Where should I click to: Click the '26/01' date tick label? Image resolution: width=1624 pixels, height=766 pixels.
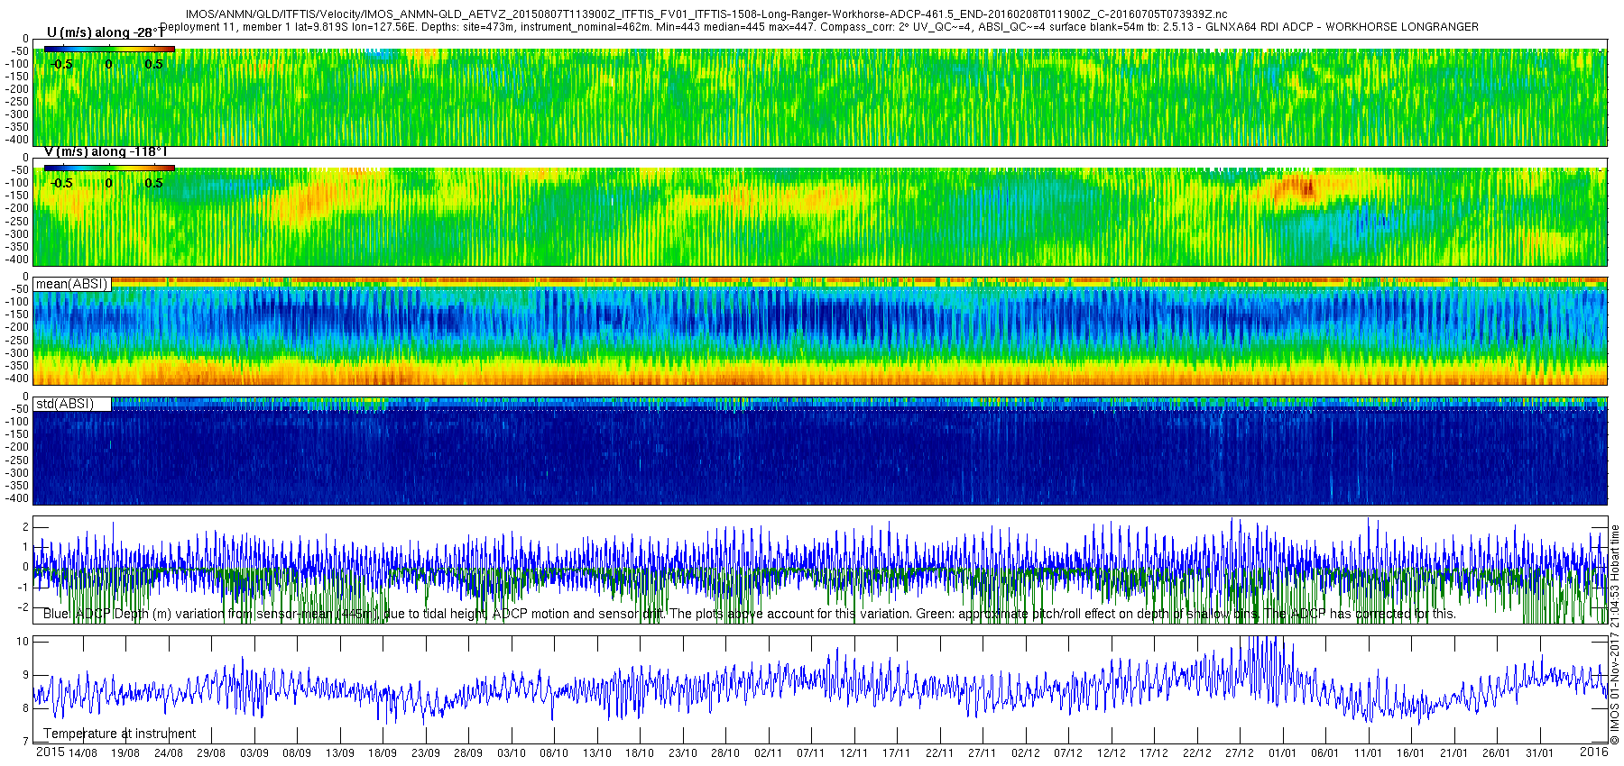(x=1497, y=753)
